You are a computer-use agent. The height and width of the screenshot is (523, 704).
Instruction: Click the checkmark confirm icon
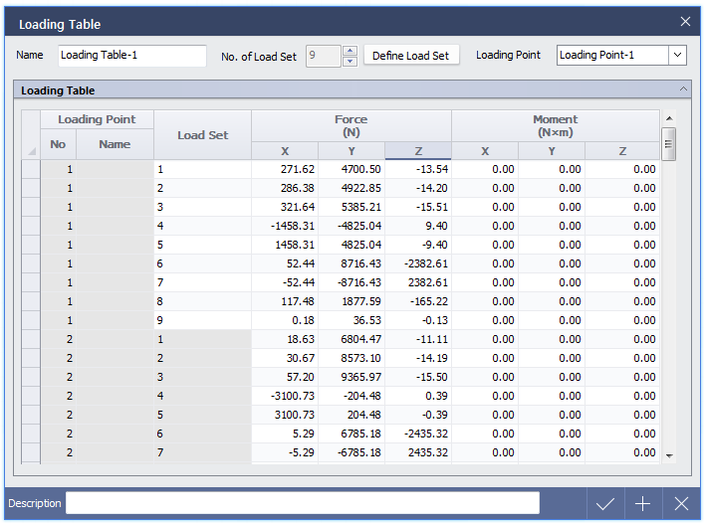click(605, 504)
